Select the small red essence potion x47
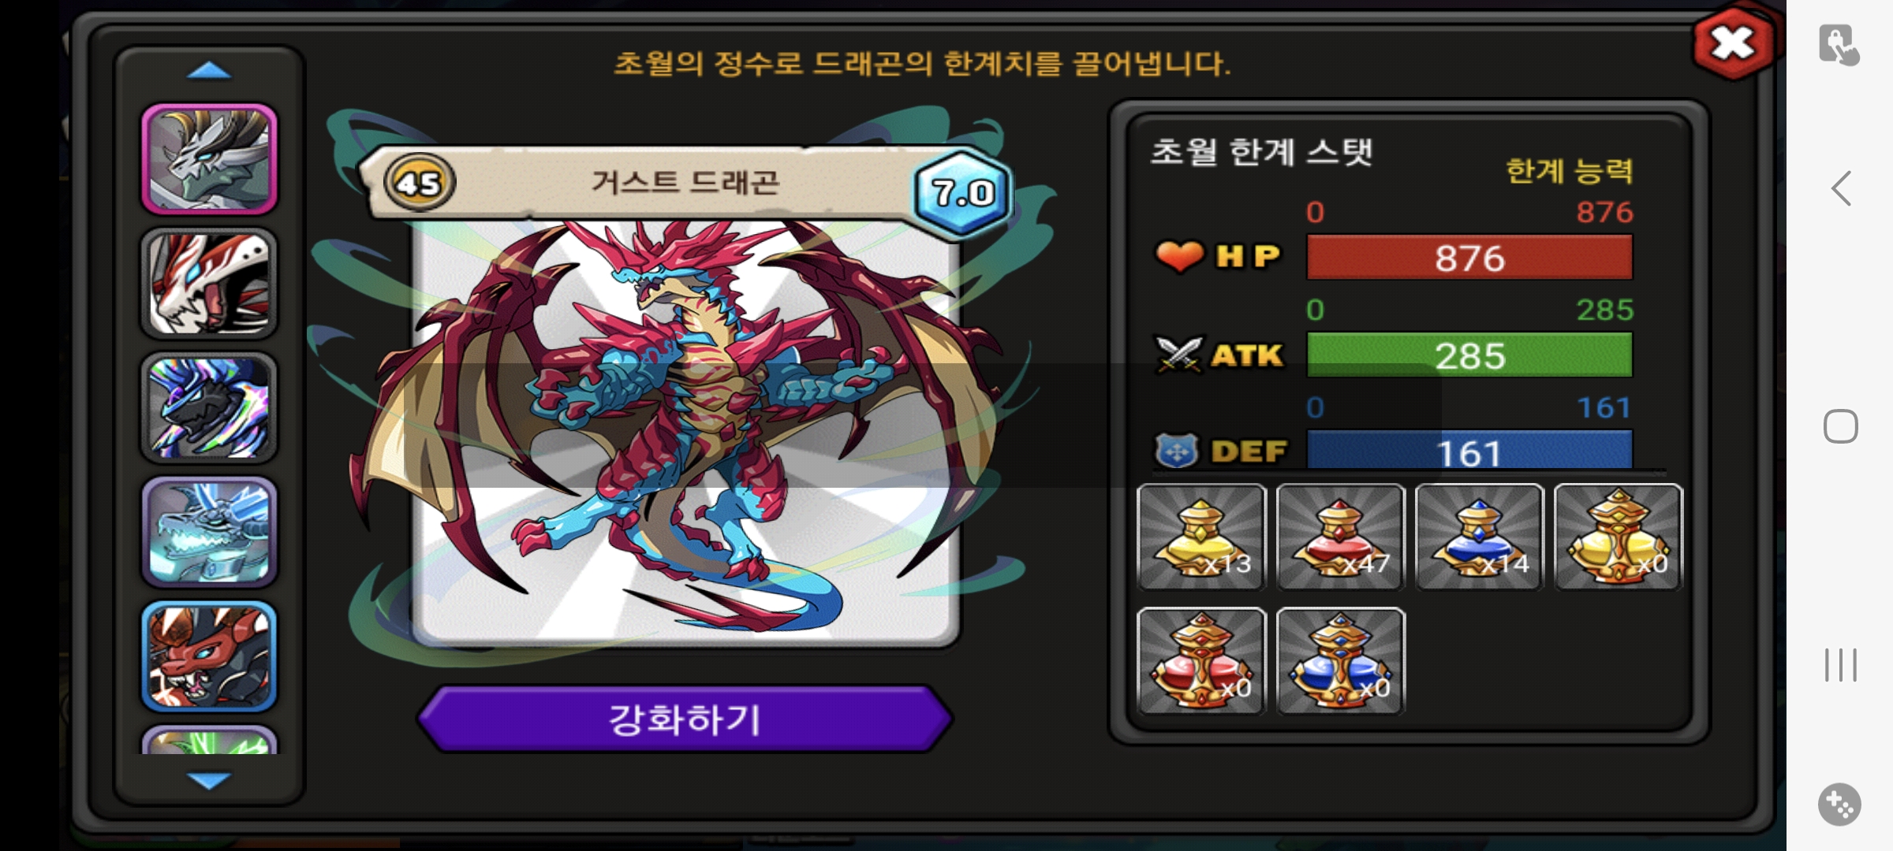1893x851 pixels. click(x=1340, y=537)
